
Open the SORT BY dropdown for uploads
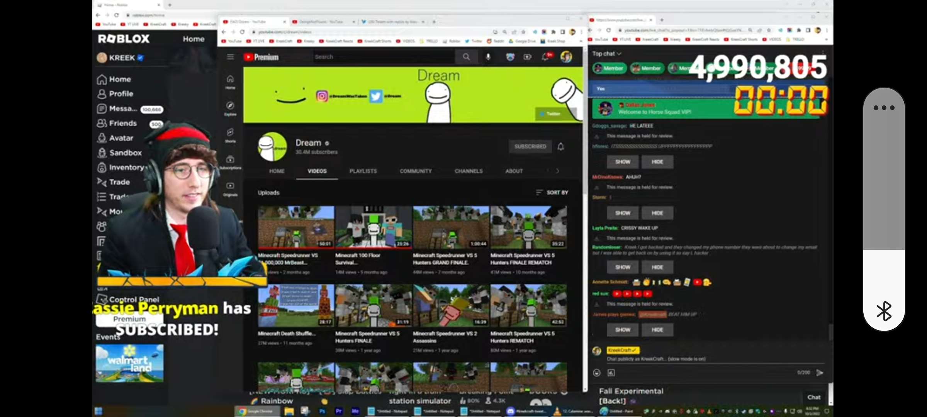tap(552, 192)
